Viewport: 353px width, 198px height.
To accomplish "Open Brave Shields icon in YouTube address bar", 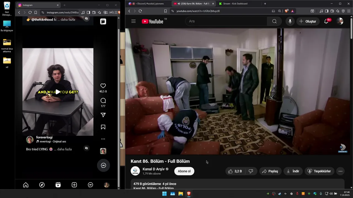I will (287, 11).
